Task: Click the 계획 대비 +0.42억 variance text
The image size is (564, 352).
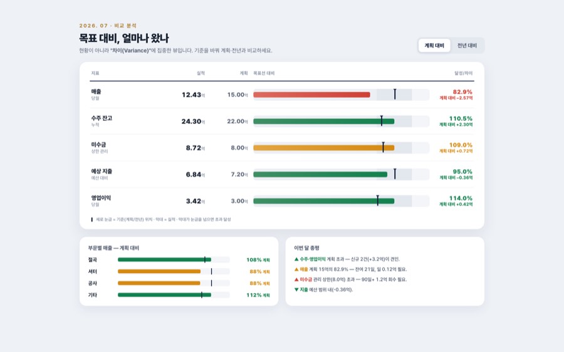Action: click(456, 204)
